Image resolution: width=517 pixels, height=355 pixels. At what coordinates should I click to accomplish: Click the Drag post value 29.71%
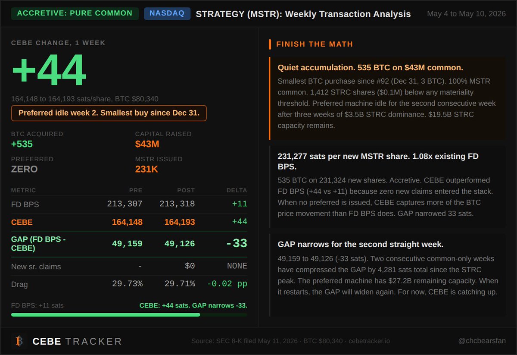180,284
